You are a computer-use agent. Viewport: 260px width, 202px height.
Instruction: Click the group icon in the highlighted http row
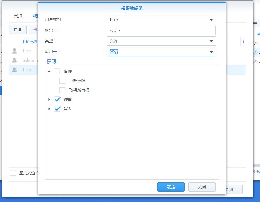point(14,70)
